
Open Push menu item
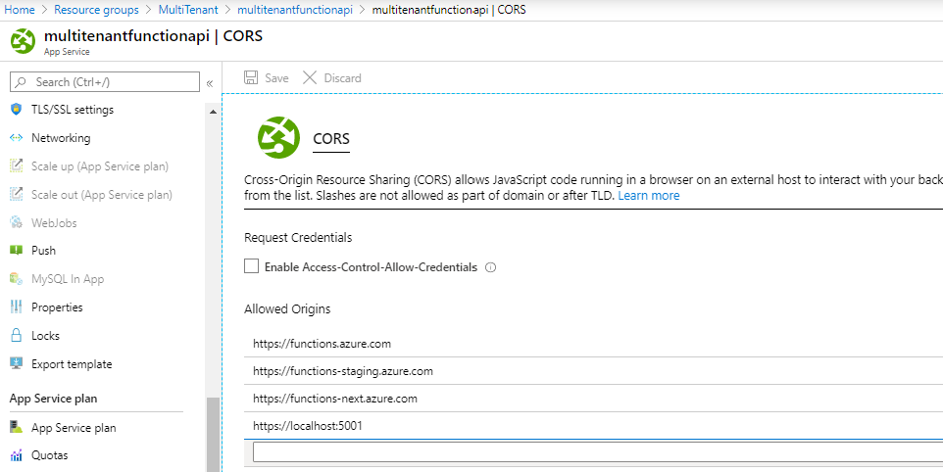43,251
